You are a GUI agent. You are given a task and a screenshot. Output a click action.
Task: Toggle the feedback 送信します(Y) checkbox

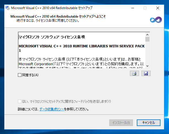click(x=20, y=101)
